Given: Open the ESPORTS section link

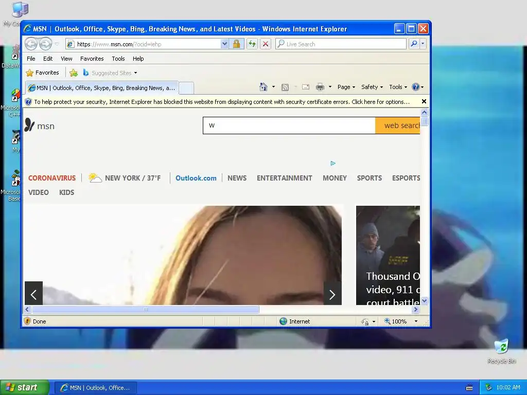Looking at the screenshot, I should [406, 178].
